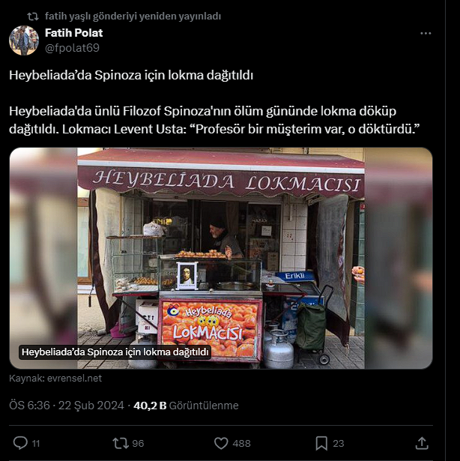The width and height of the screenshot is (460, 461).
Task: Like the tweet with the heart icon
Action: click(221, 443)
